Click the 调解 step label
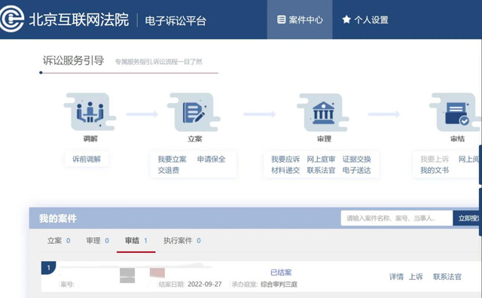 click(x=90, y=139)
